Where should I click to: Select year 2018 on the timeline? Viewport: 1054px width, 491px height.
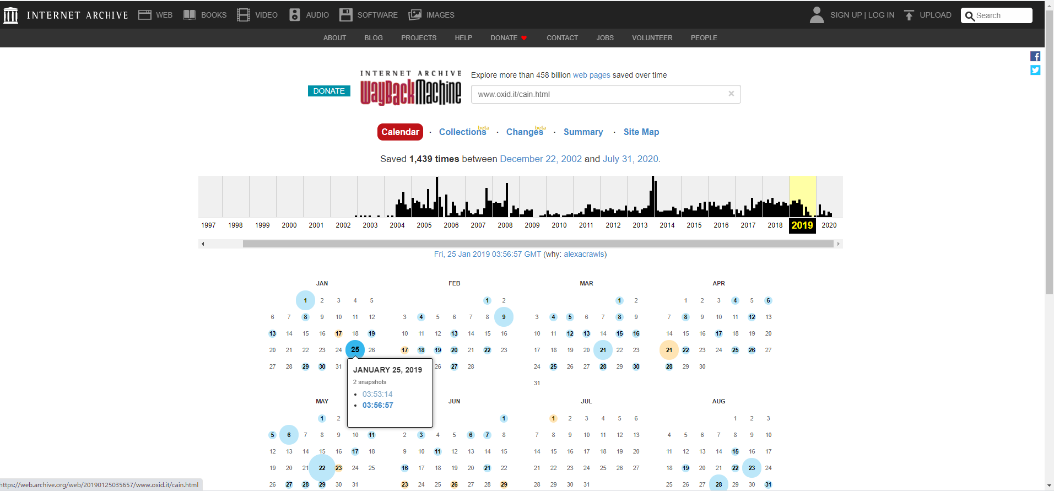coord(775,225)
